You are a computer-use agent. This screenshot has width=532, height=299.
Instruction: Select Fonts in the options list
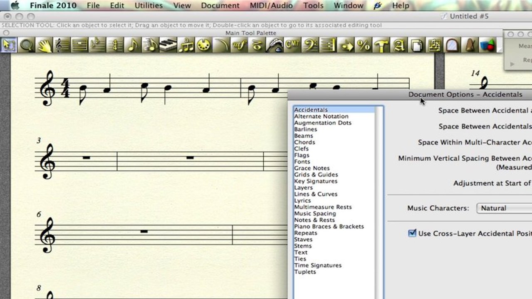[x=302, y=162]
